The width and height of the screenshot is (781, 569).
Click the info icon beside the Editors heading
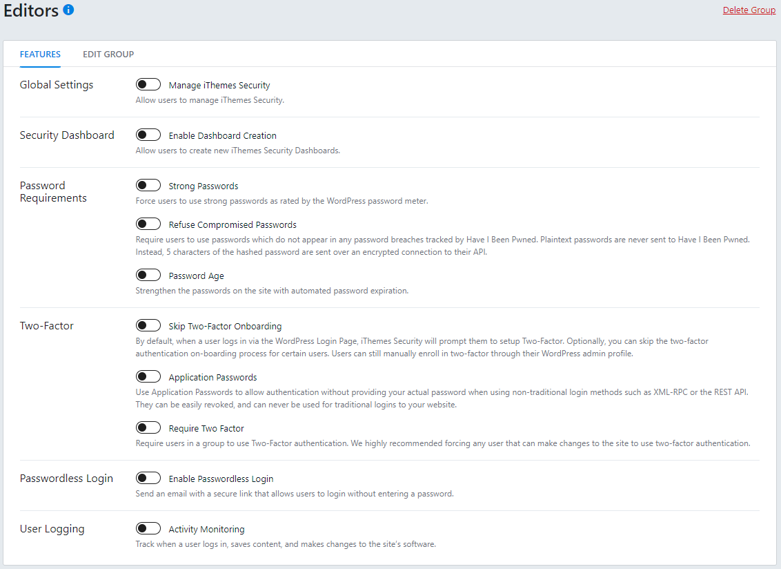(67, 10)
